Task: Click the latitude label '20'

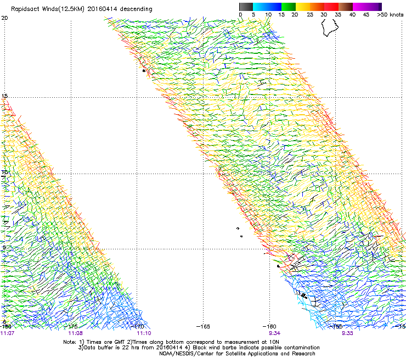Action: pyautogui.click(x=4, y=18)
